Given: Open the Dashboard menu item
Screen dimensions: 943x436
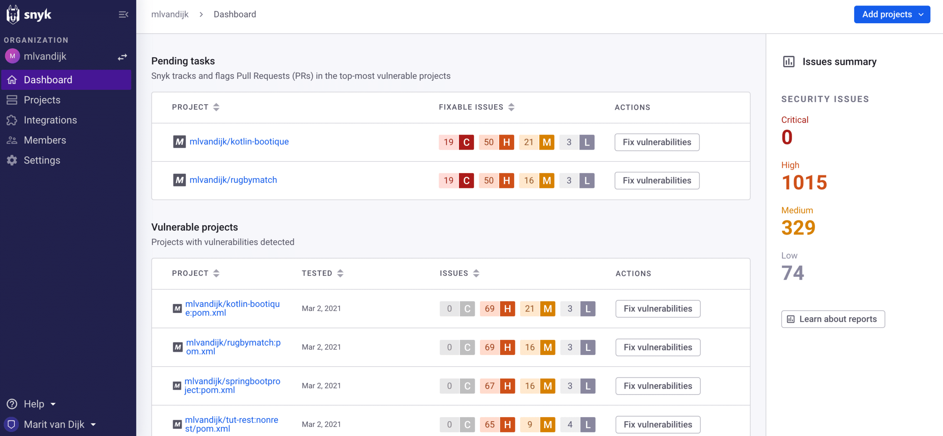Looking at the screenshot, I should coord(66,80).
